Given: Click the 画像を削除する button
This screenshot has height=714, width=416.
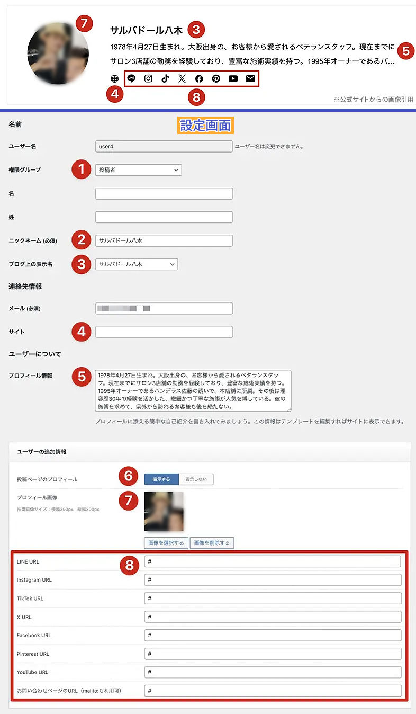Looking at the screenshot, I should pyautogui.click(x=212, y=543).
